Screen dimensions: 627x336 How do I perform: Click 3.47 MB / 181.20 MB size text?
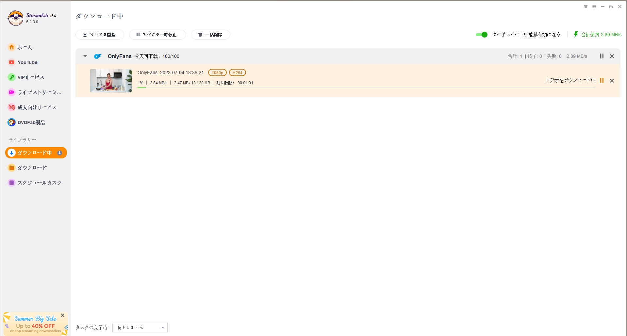click(x=192, y=83)
